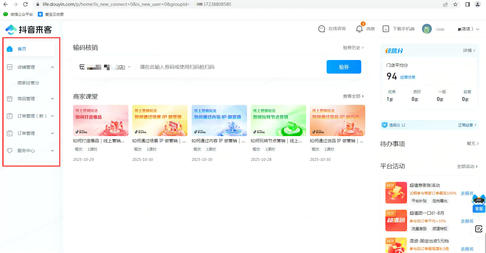This screenshot has height=253, width=486.
Task: Expand the 商品管理 sidebar menu
Action: point(52,99)
